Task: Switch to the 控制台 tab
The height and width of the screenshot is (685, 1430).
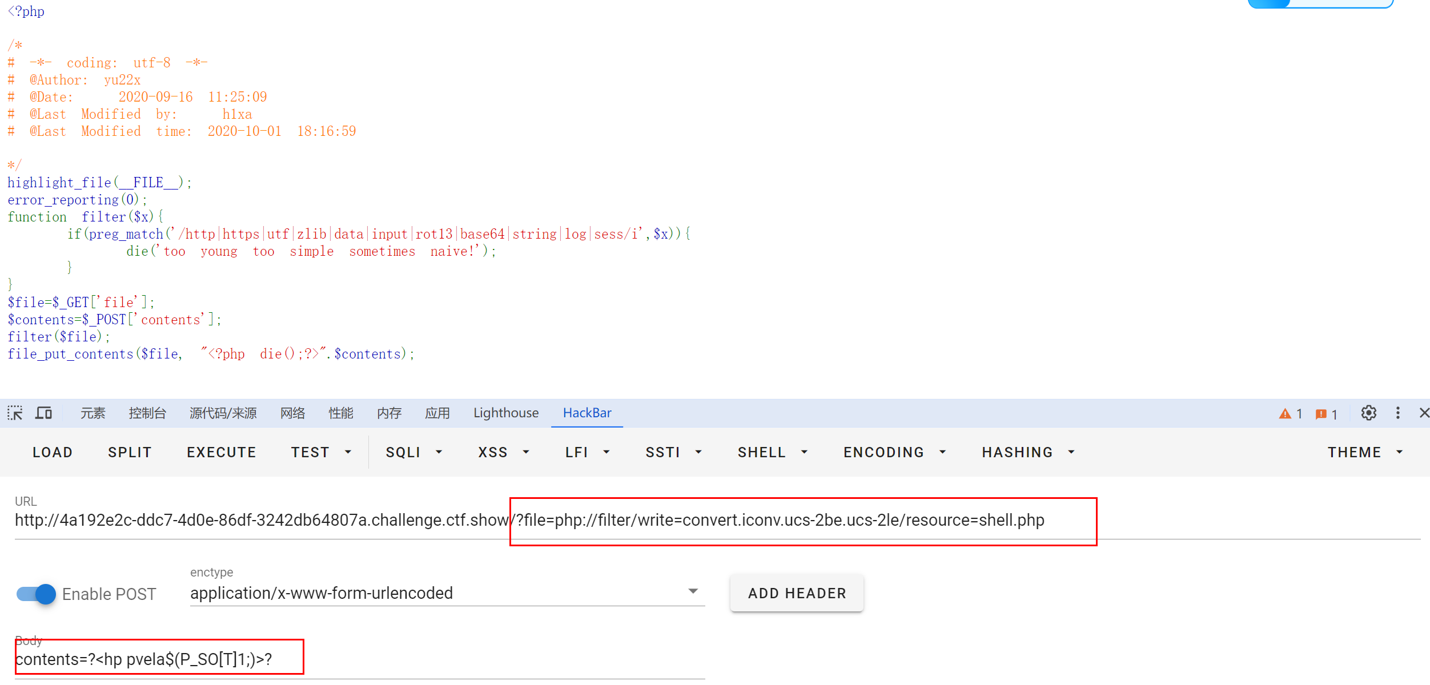Action: click(147, 413)
